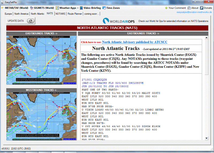Select the 'coming soon ..' tab
The height and width of the screenshot is (153, 214).
[91, 14]
